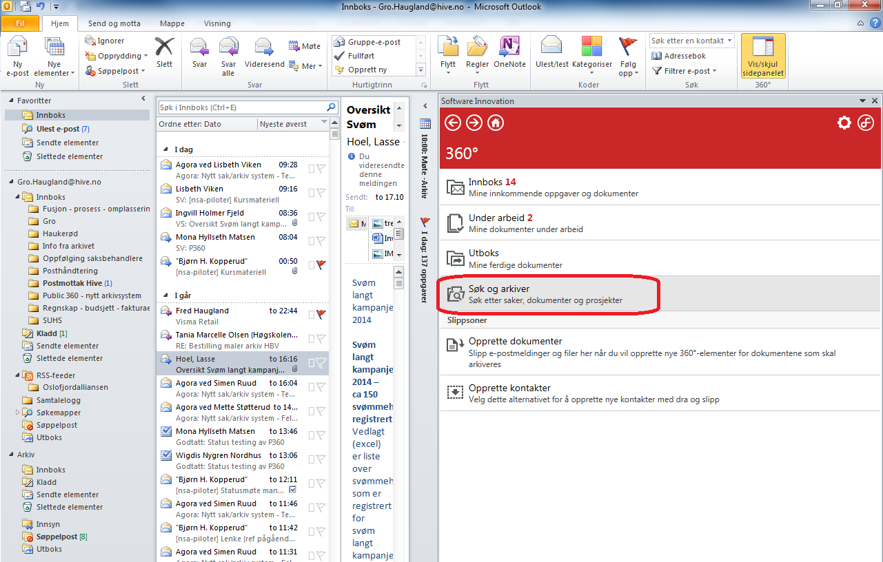883x562 pixels.
Task: Open the Adressebok address book
Action: click(678, 56)
